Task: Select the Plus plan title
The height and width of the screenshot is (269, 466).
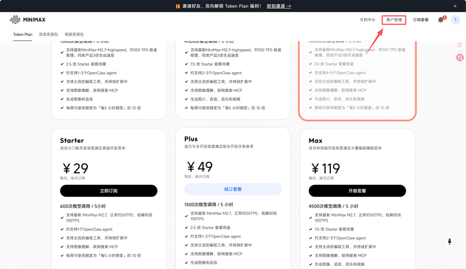Action: click(x=191, y=139)
